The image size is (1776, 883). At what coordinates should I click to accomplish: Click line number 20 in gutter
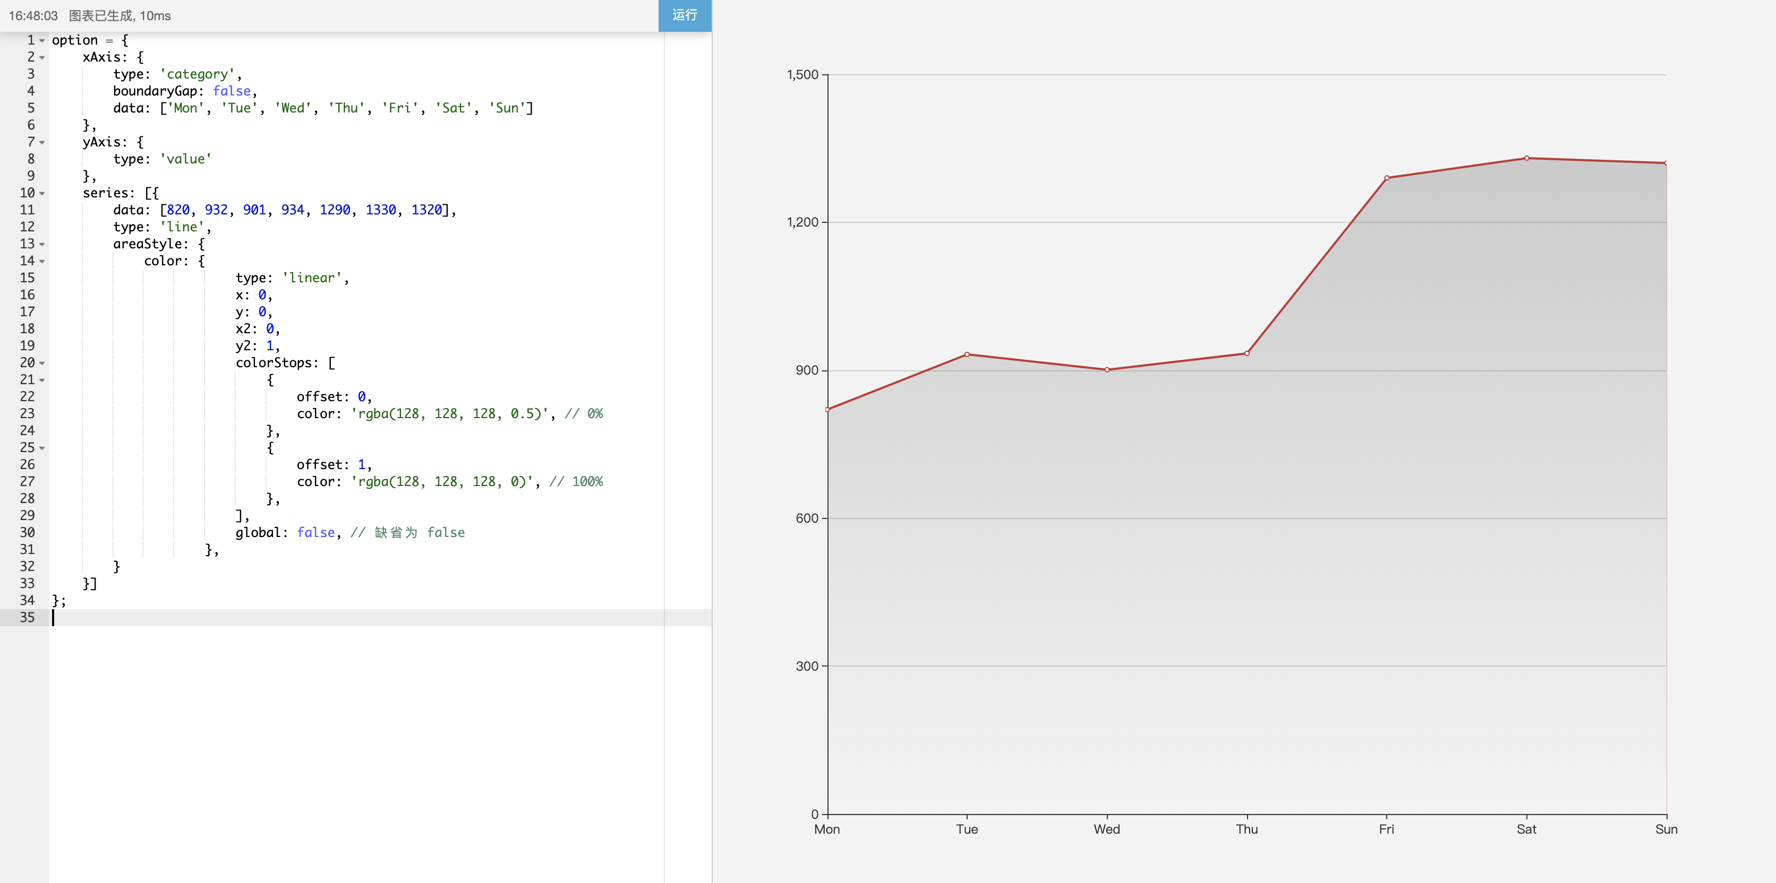tap(27, 363)
